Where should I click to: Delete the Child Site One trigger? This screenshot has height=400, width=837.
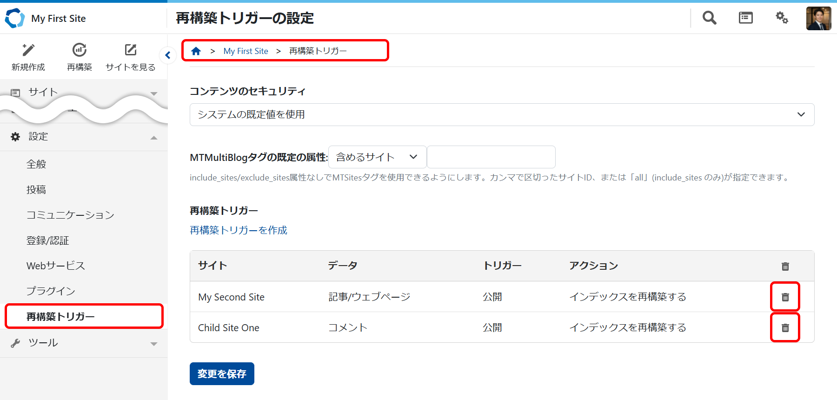tap(785, 328)
